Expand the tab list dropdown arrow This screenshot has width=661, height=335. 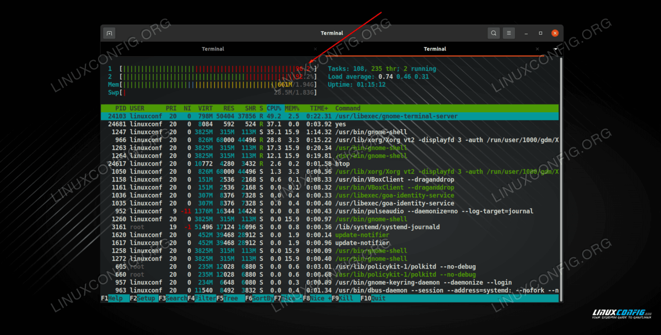click(x=555, y=50)
